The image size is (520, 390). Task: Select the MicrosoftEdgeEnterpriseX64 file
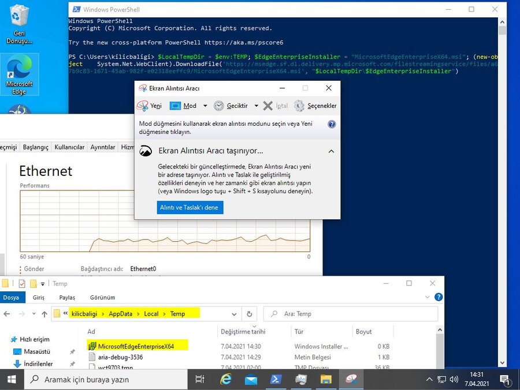tap(136, 346)
